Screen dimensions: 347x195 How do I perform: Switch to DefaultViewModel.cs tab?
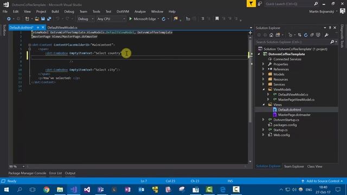coord(62,28)
